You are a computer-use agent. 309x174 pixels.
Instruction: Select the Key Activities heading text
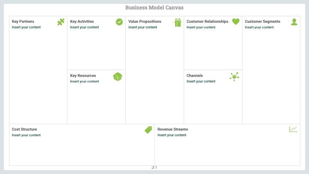[82, 21]
